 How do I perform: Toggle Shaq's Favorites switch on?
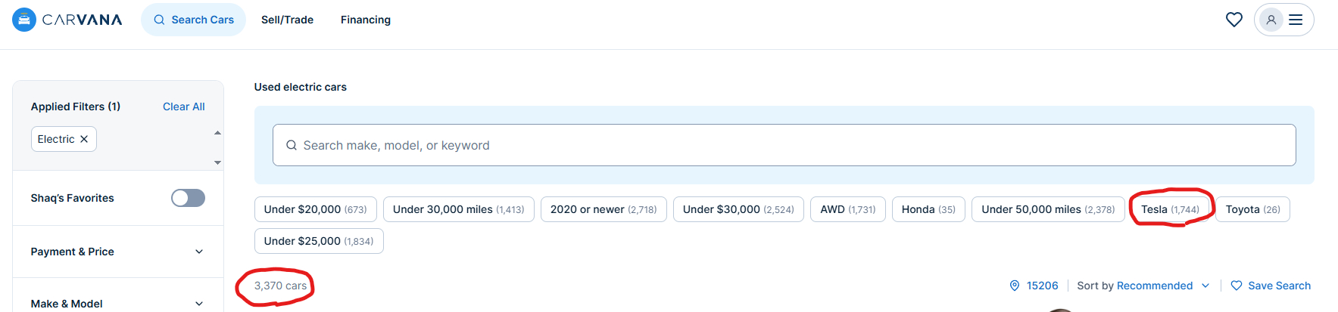[x=188, y=198]
